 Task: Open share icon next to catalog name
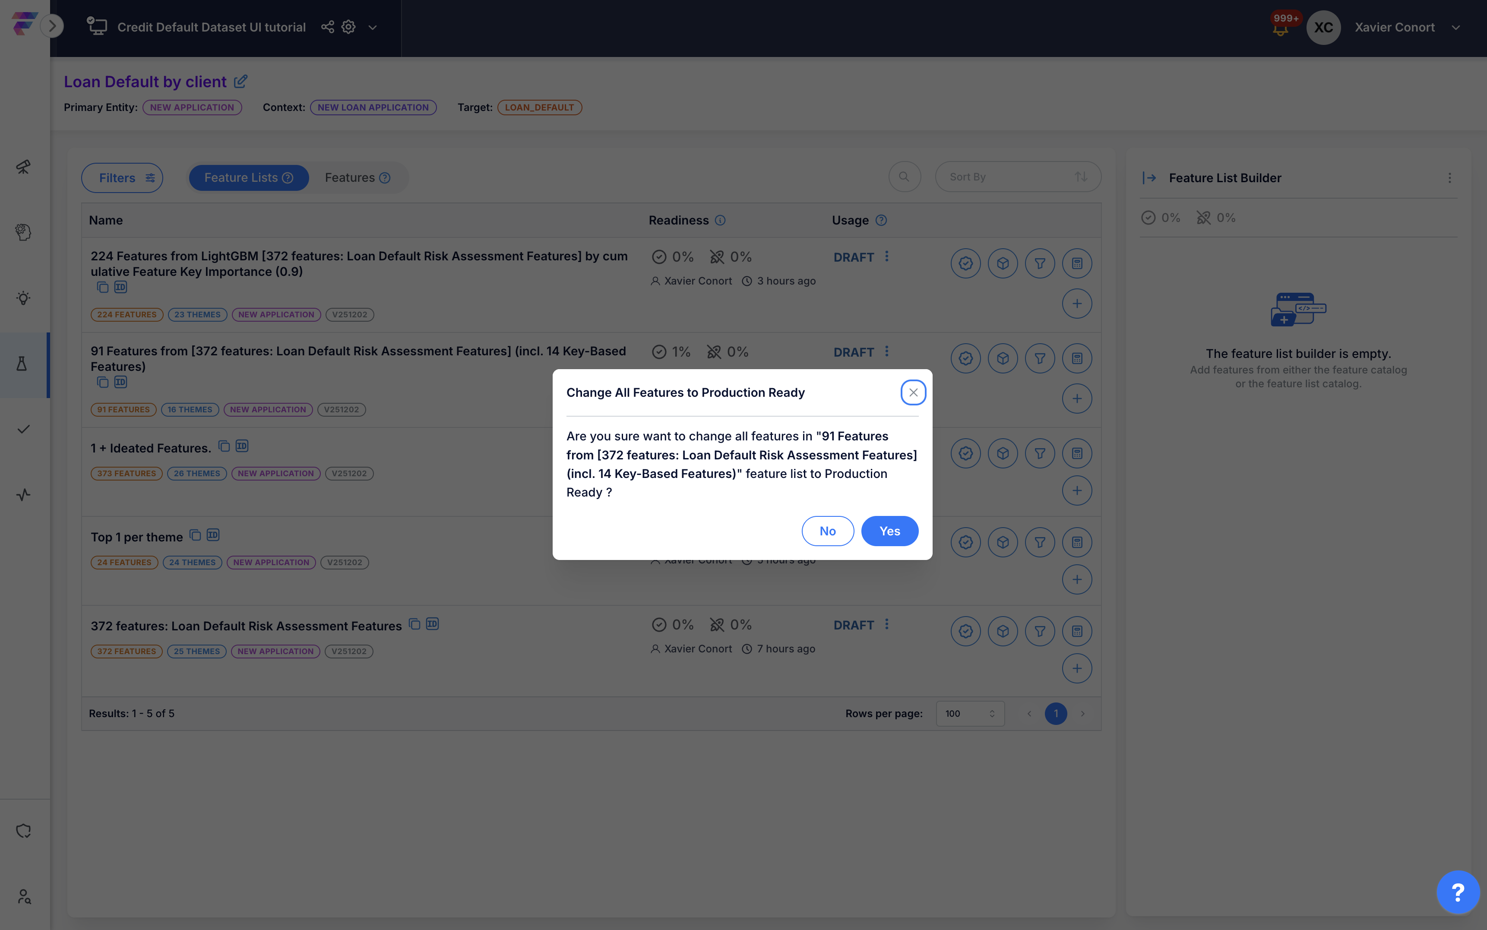[327, 27]
